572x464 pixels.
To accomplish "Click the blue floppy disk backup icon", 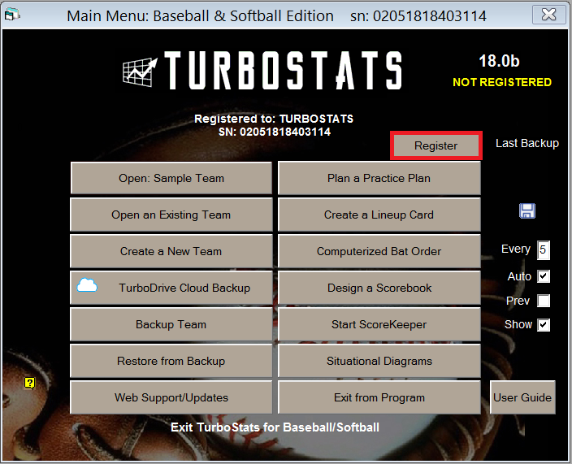I will 527,210.
